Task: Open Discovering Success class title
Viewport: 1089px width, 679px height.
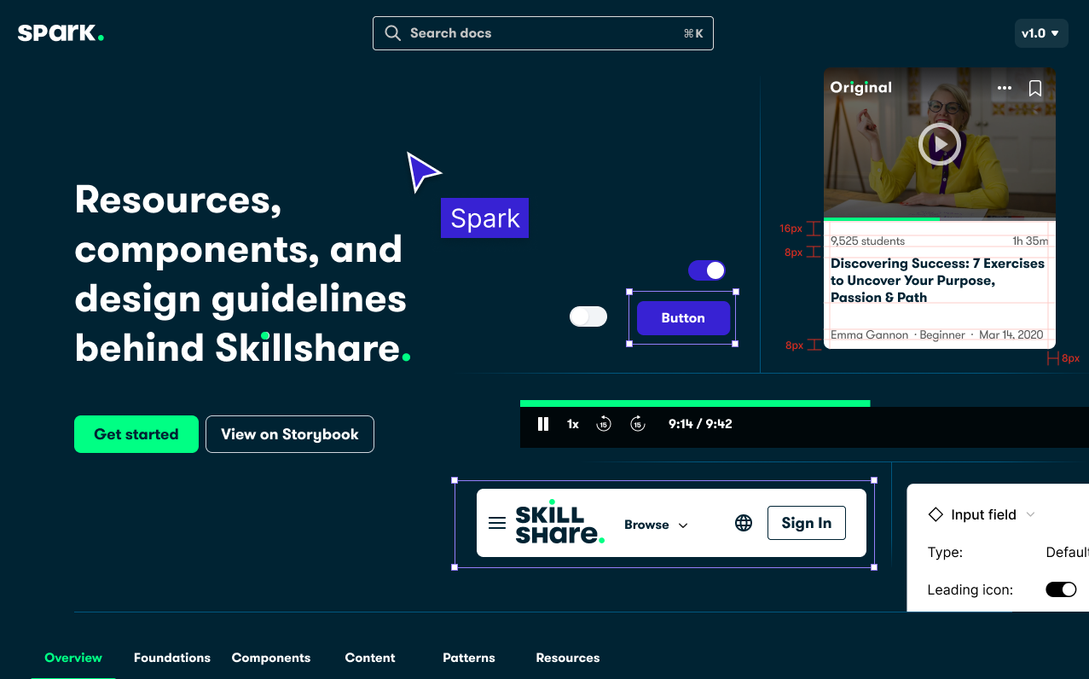Action: [x=937, y=281]
